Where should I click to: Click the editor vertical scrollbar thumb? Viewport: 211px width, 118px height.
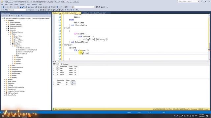pos(209,46)
